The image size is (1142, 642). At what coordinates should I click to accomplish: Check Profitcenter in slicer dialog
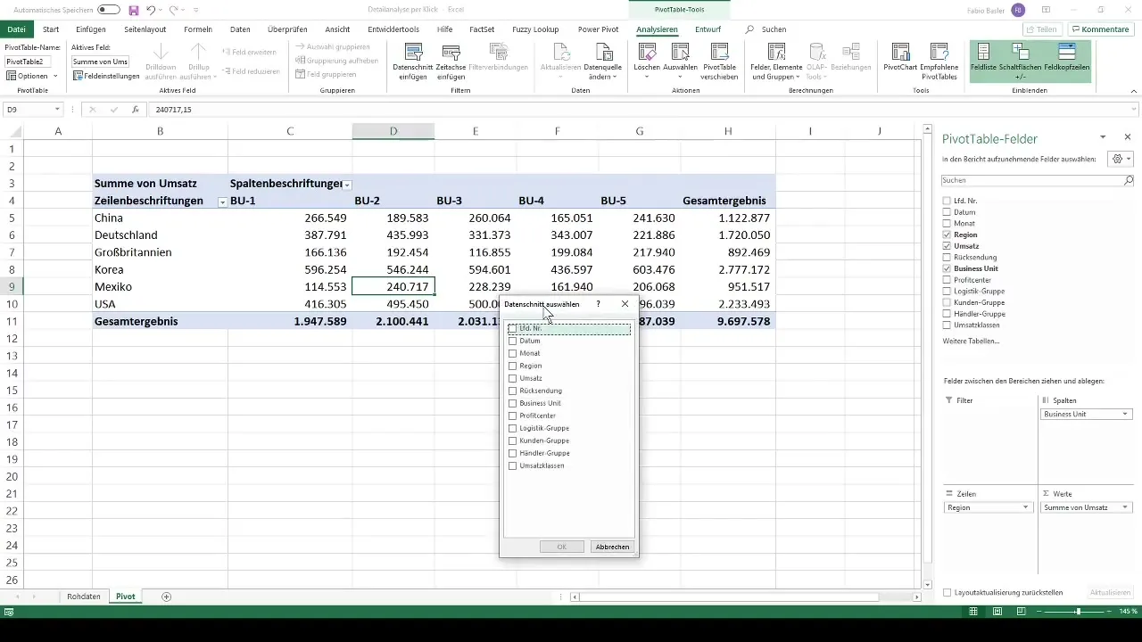(x=512, y=416)
